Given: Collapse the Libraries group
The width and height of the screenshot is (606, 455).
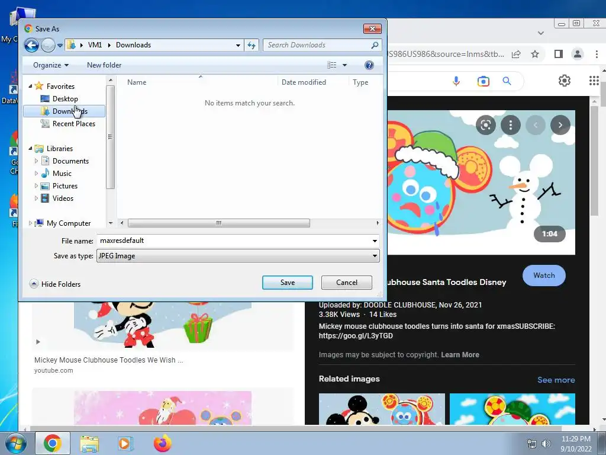Looking at the screenshot, I should coord(30,148).
